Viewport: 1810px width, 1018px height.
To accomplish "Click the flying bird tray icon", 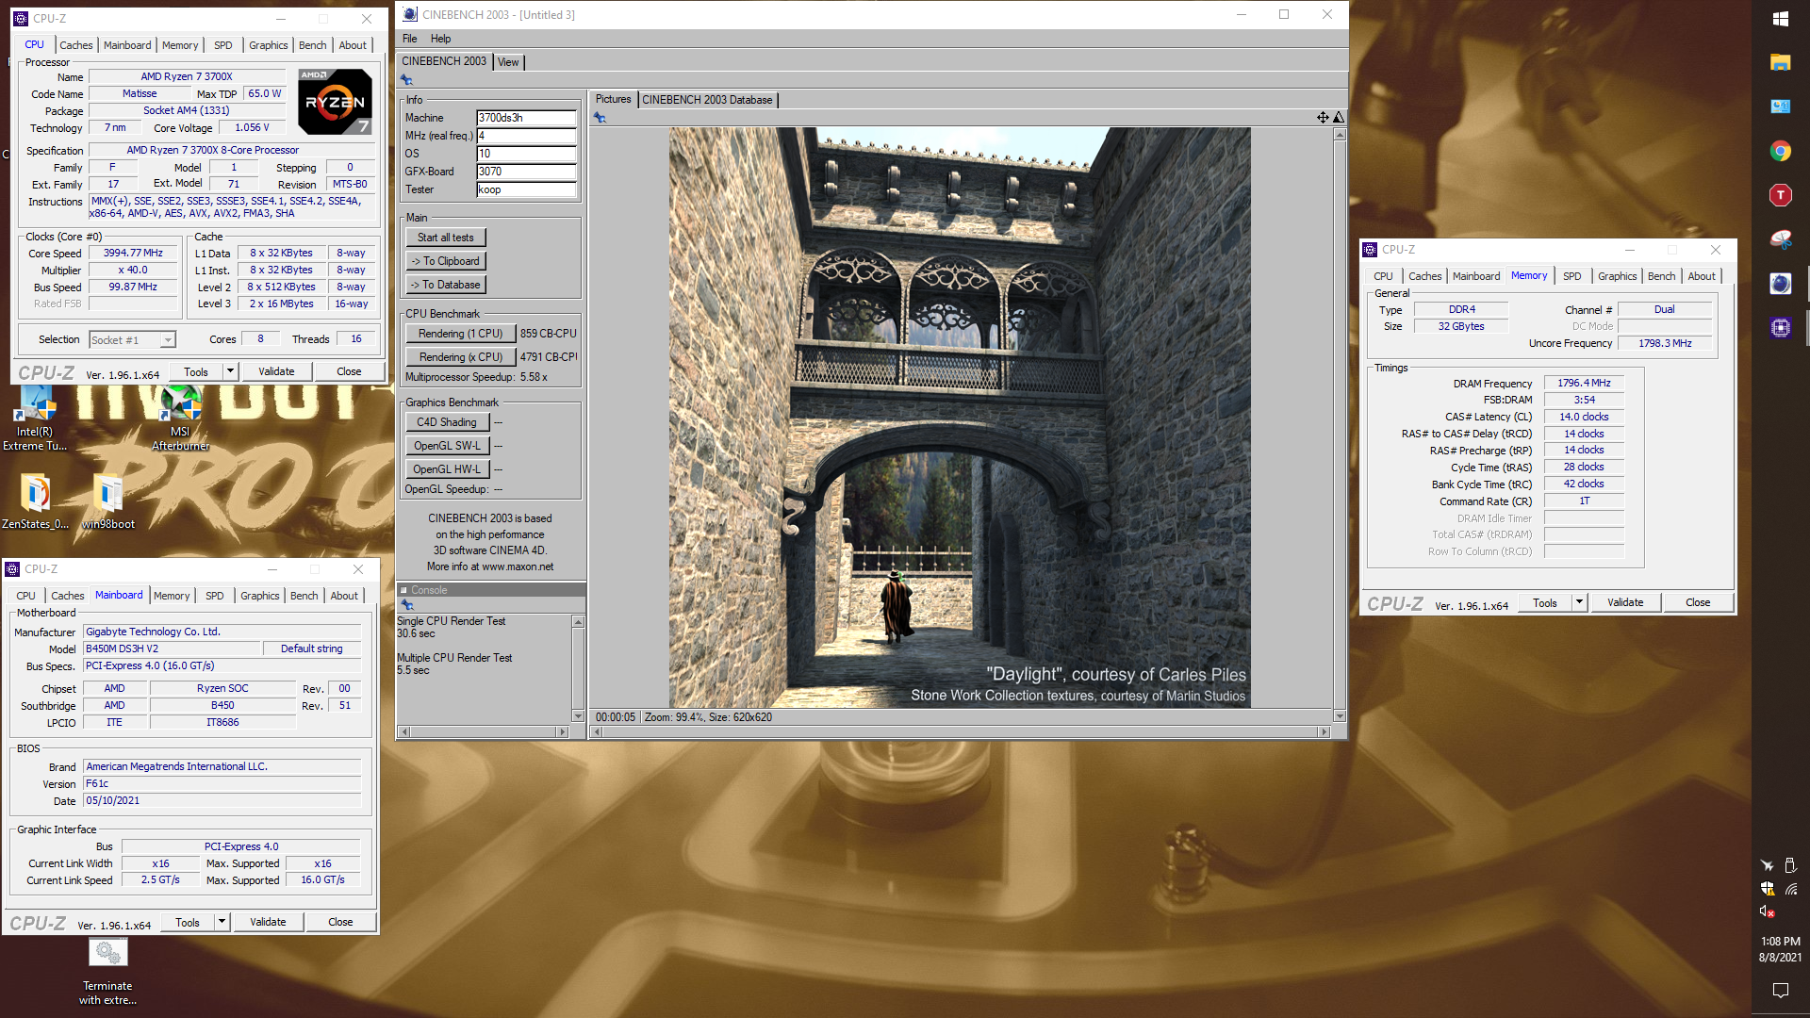I will (1767, 864).
